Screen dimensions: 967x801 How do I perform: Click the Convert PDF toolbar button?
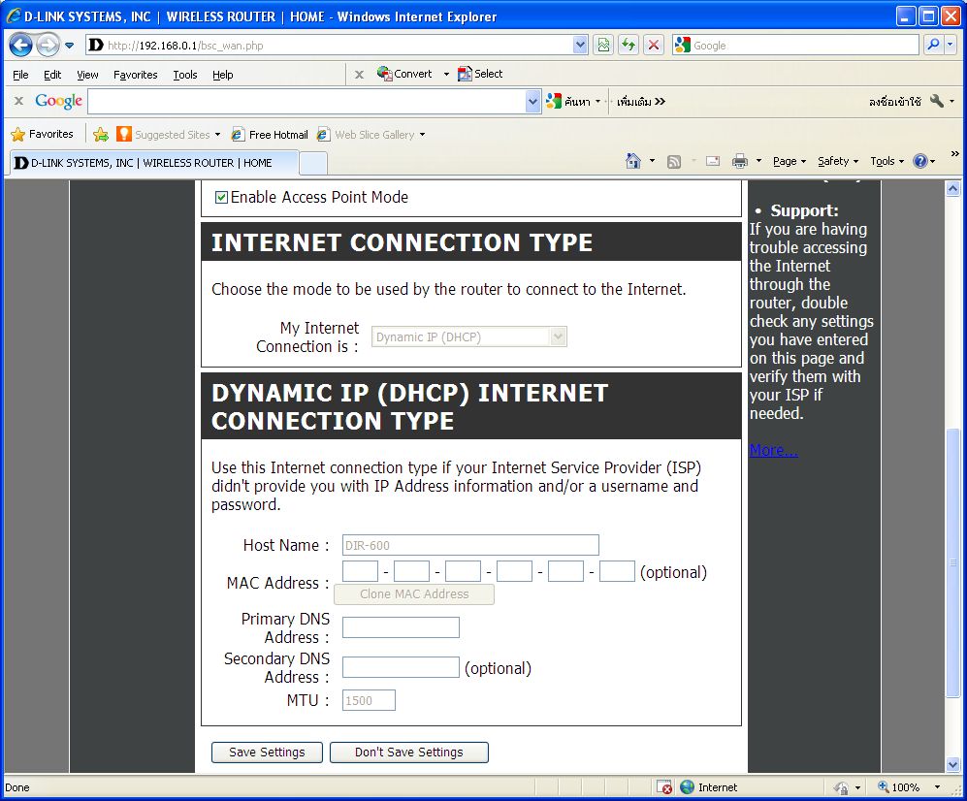click(404, 74)
